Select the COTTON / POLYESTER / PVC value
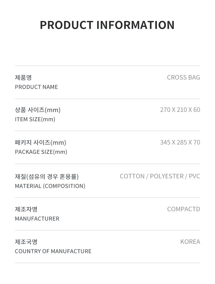The image size is (215, 284). [160, 176]
